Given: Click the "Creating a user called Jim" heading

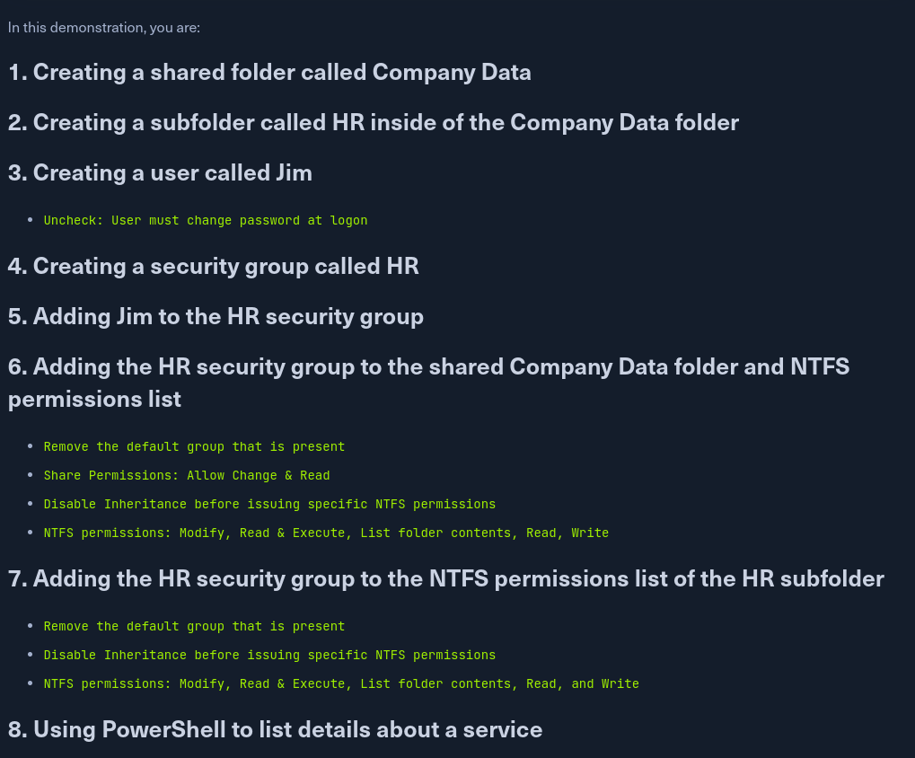Looking at the screenshot, I should pos(160,172).
